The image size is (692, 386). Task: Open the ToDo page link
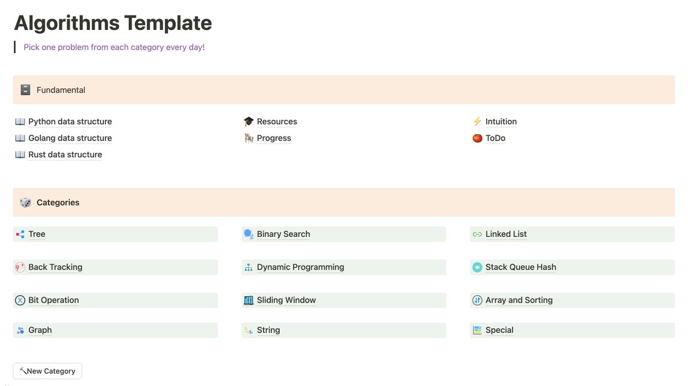pyautogui.click(x=495, y=138)
